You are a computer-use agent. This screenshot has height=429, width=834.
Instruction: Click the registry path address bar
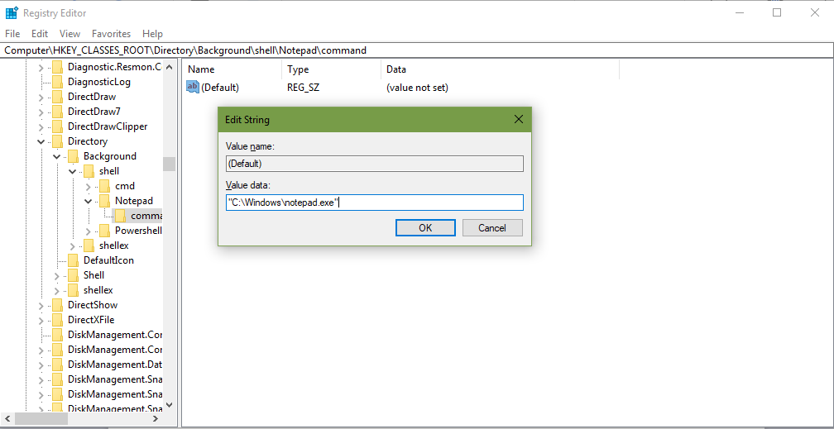(x=417, y=50)
